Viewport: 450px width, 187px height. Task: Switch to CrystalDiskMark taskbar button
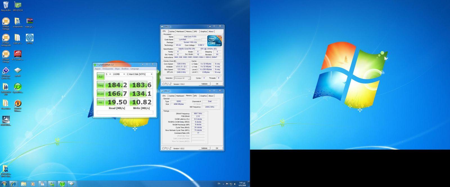[x=62, y=184]
